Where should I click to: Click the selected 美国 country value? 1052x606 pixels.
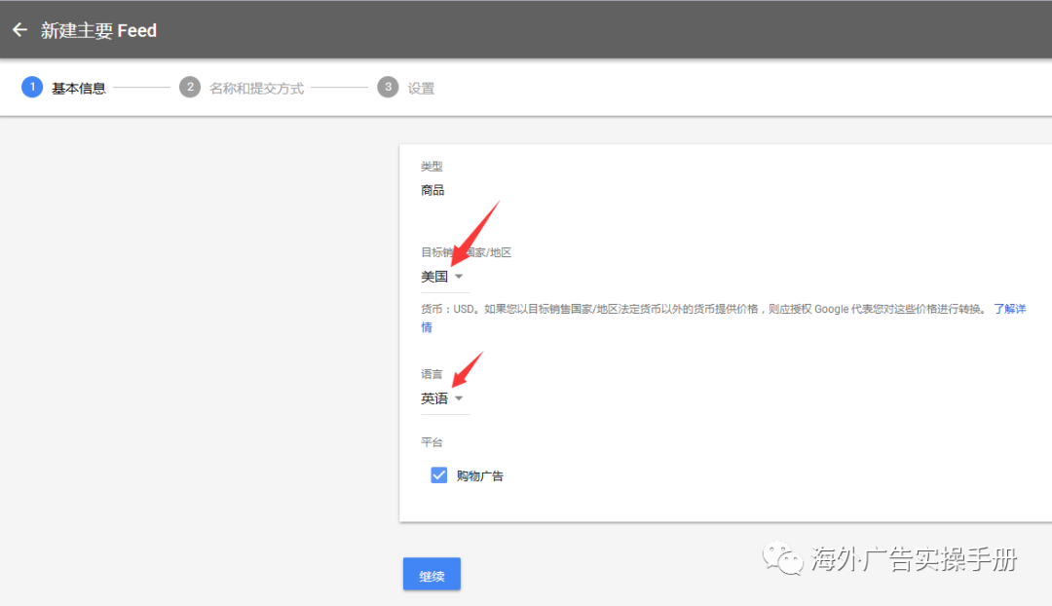[x=434, y=277]
